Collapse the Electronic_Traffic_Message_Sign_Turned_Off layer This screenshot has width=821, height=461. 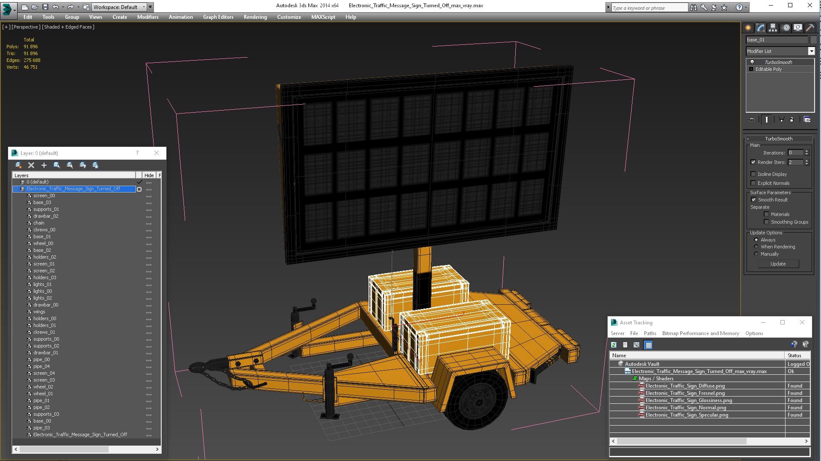pos(16,189)
